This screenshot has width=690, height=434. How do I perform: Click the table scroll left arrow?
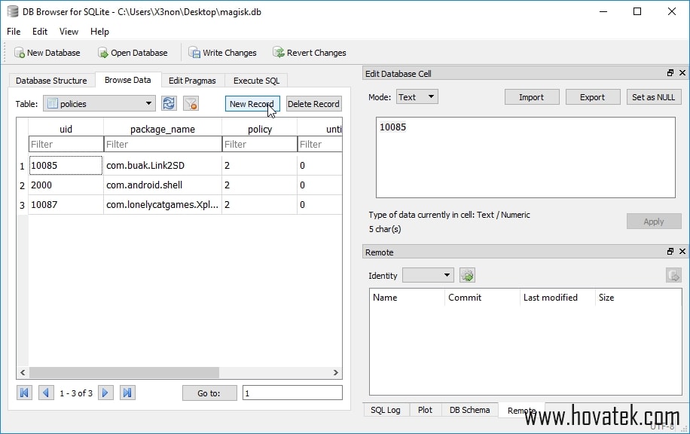[23, 372]
